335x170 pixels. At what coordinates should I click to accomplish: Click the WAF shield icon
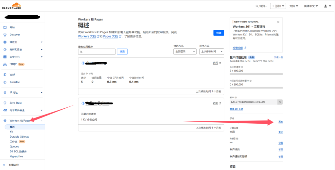(5, 75)
